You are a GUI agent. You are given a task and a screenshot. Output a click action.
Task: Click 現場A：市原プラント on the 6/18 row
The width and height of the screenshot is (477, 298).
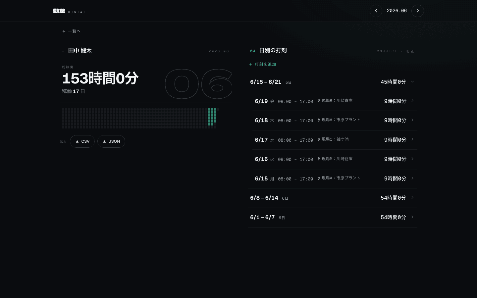click(341, 120)
